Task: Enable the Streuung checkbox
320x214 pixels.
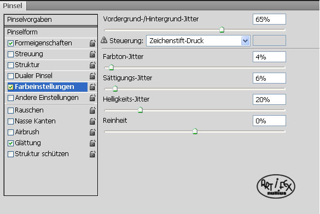Action: click(10, 54)
